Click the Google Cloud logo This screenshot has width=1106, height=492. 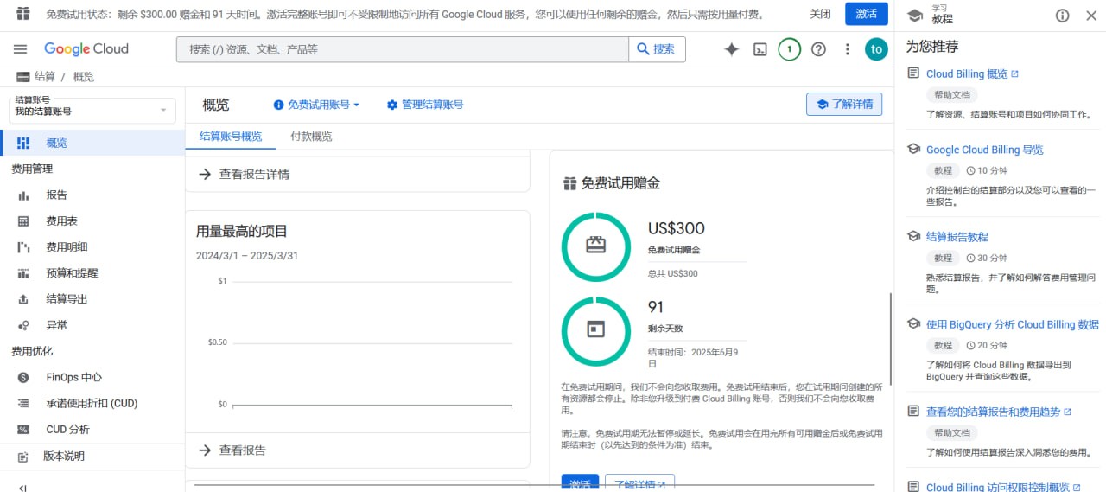pos(86,49)
